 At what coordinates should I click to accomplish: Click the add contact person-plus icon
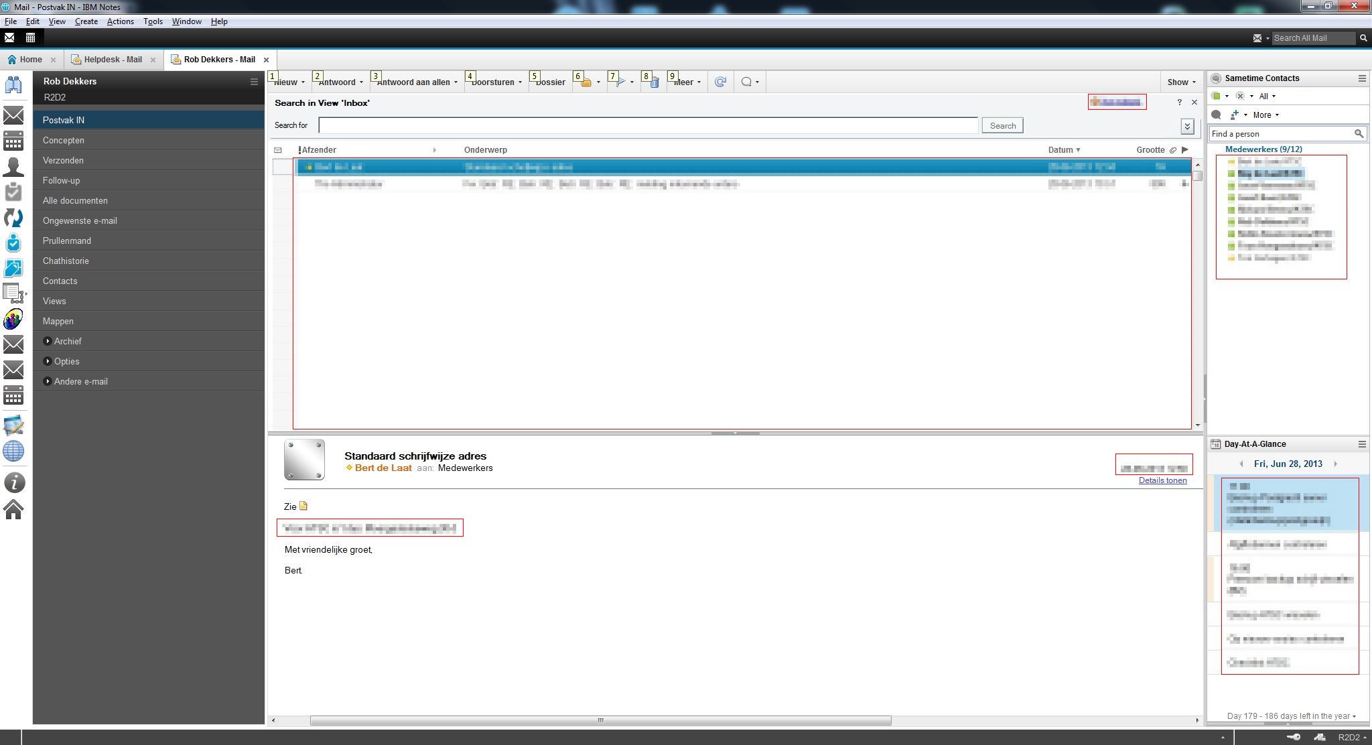click(x=1235, y=115)
